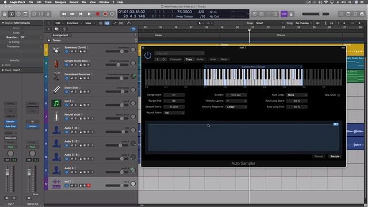
Task: Open the Velocity Response Linear dropdown
Action: pos(236,107)
